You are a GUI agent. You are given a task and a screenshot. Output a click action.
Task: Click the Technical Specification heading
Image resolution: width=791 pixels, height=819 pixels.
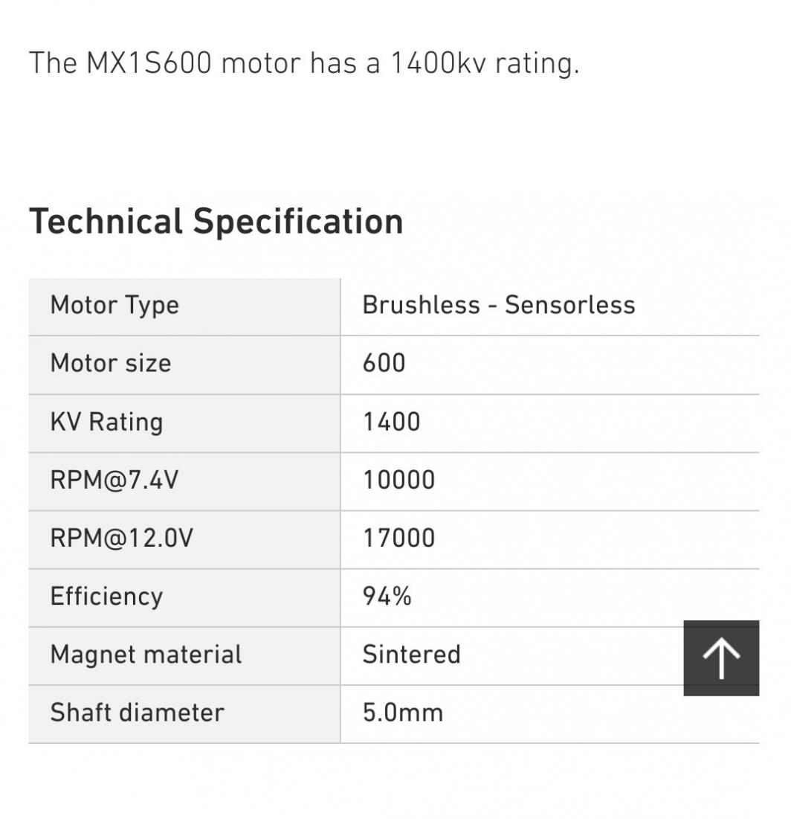[x=216, y=222]
